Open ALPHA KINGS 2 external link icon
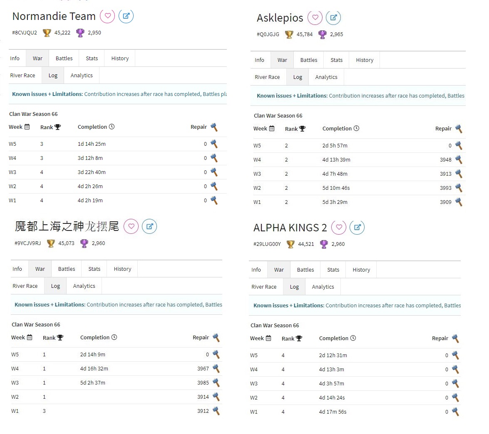The width and height of the screenshot is (489, 434). 357,227
